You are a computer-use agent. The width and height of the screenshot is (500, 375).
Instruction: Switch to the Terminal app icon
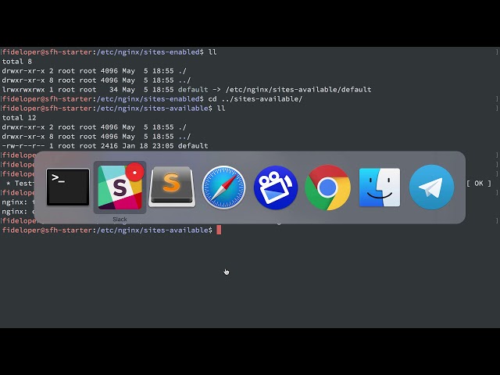(68, 187)
